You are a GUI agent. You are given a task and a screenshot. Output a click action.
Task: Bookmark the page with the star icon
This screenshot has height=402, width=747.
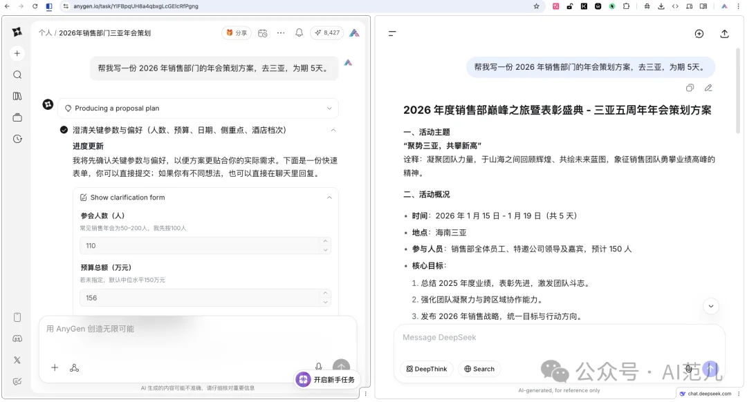[x=537, y=6]
